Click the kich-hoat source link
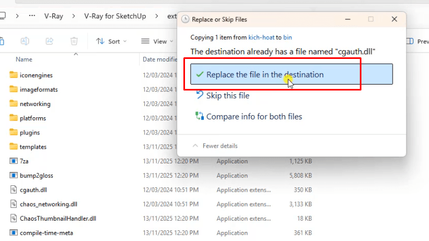The width and height of the screenshot is (429, 241). click(261, 37)
